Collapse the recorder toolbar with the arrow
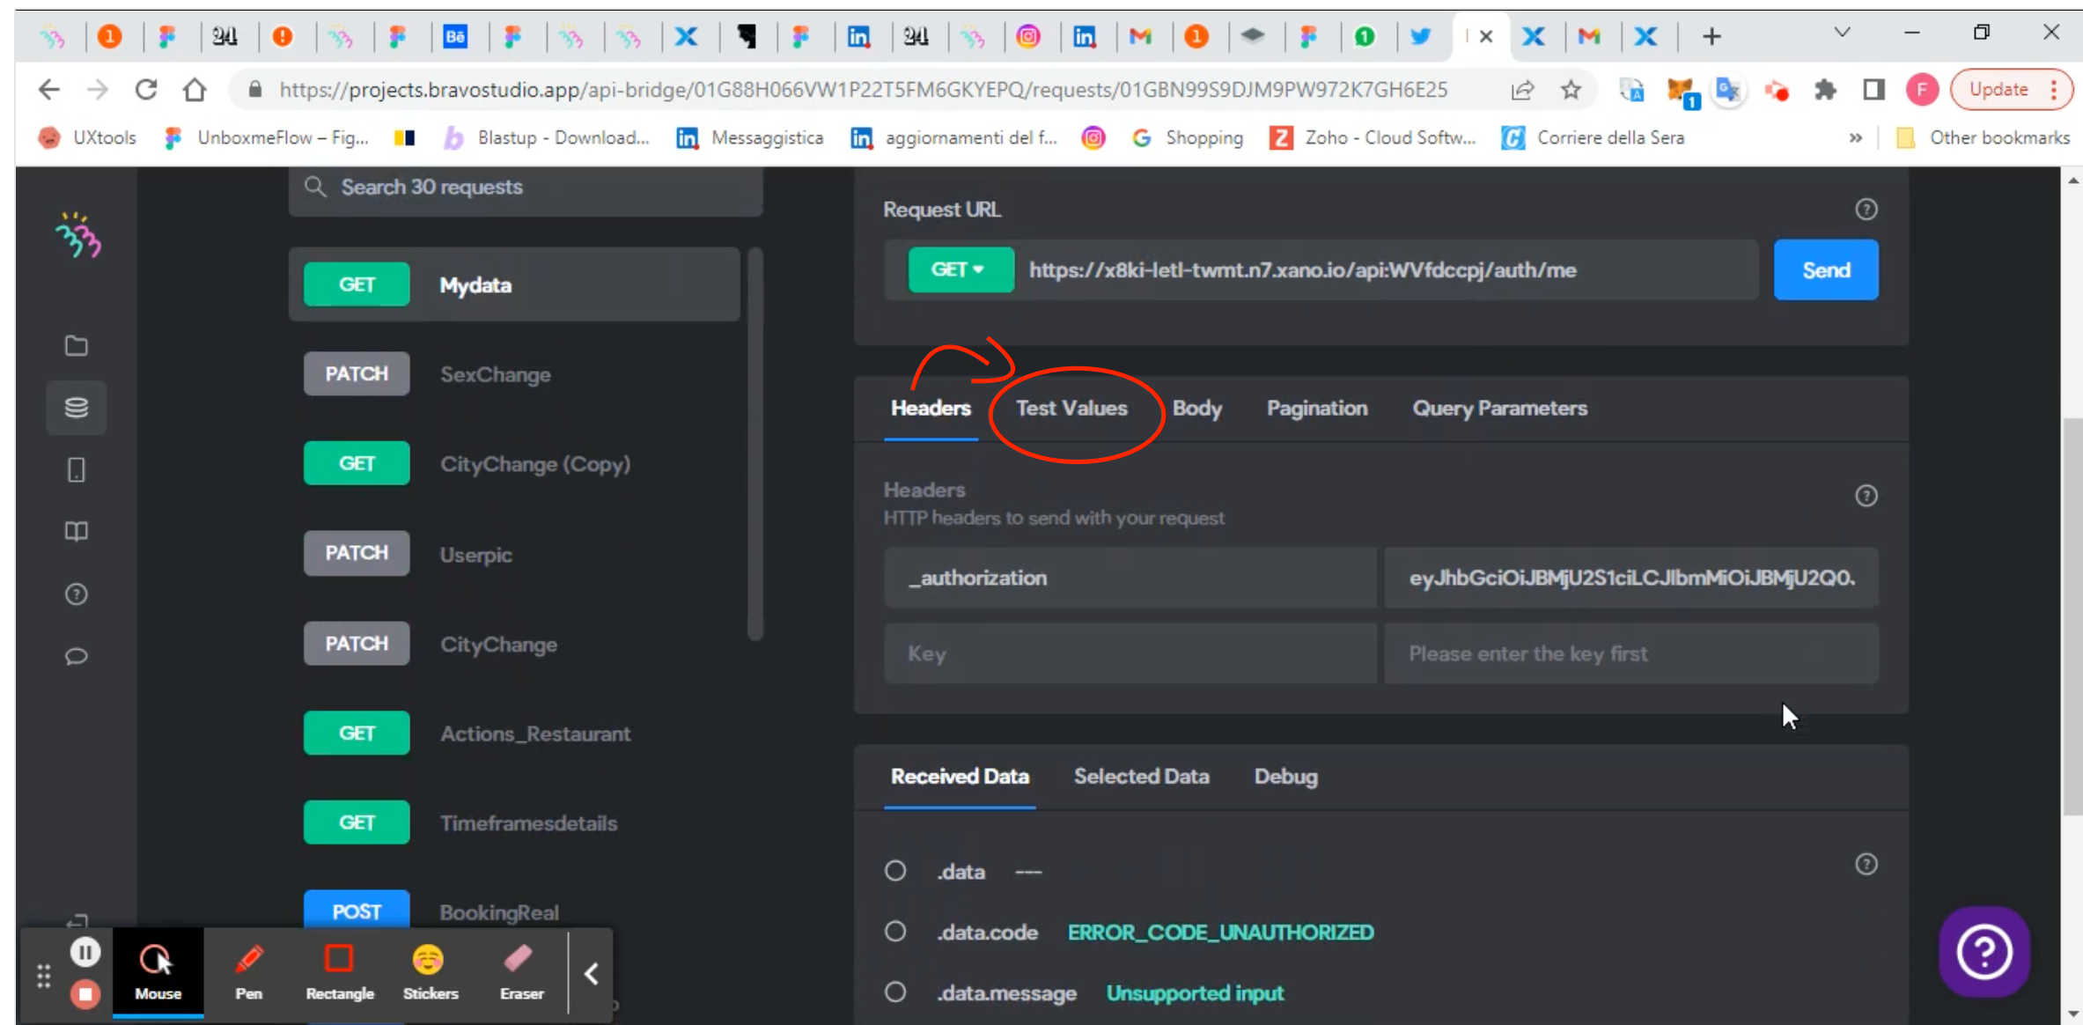2083x1025 pixels. 592,974
